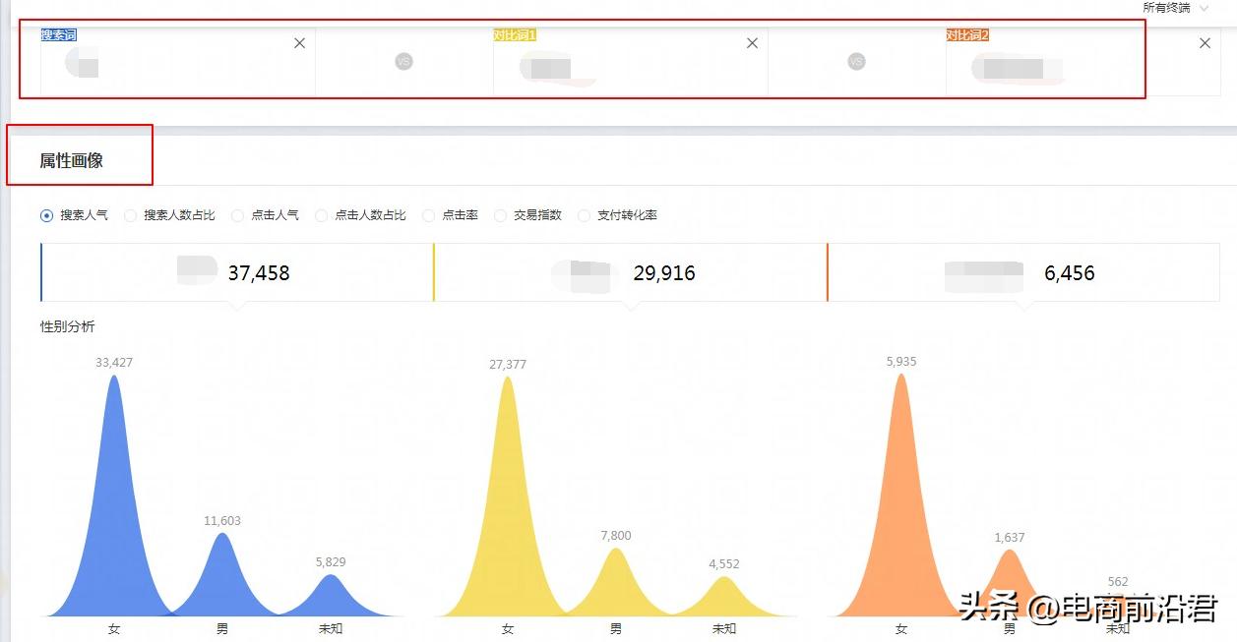
Task: Remove the 搜索词 search term
Action: tap(299, 43)
